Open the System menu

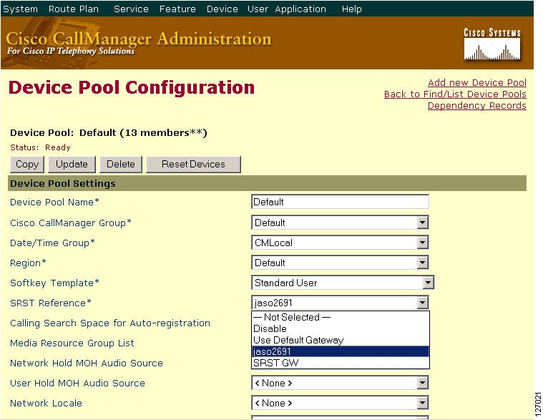click(20, 9)
